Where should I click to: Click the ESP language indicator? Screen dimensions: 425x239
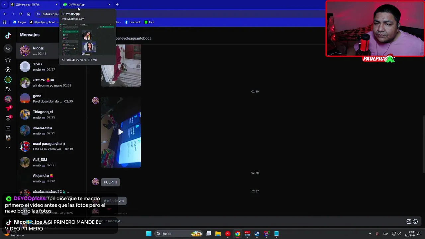click(385, 234)
